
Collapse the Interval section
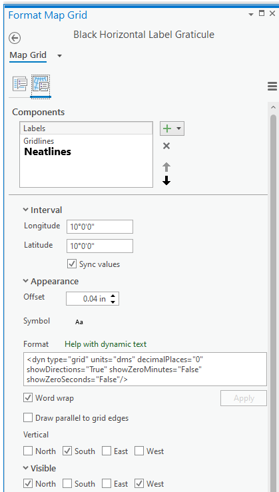26,210
